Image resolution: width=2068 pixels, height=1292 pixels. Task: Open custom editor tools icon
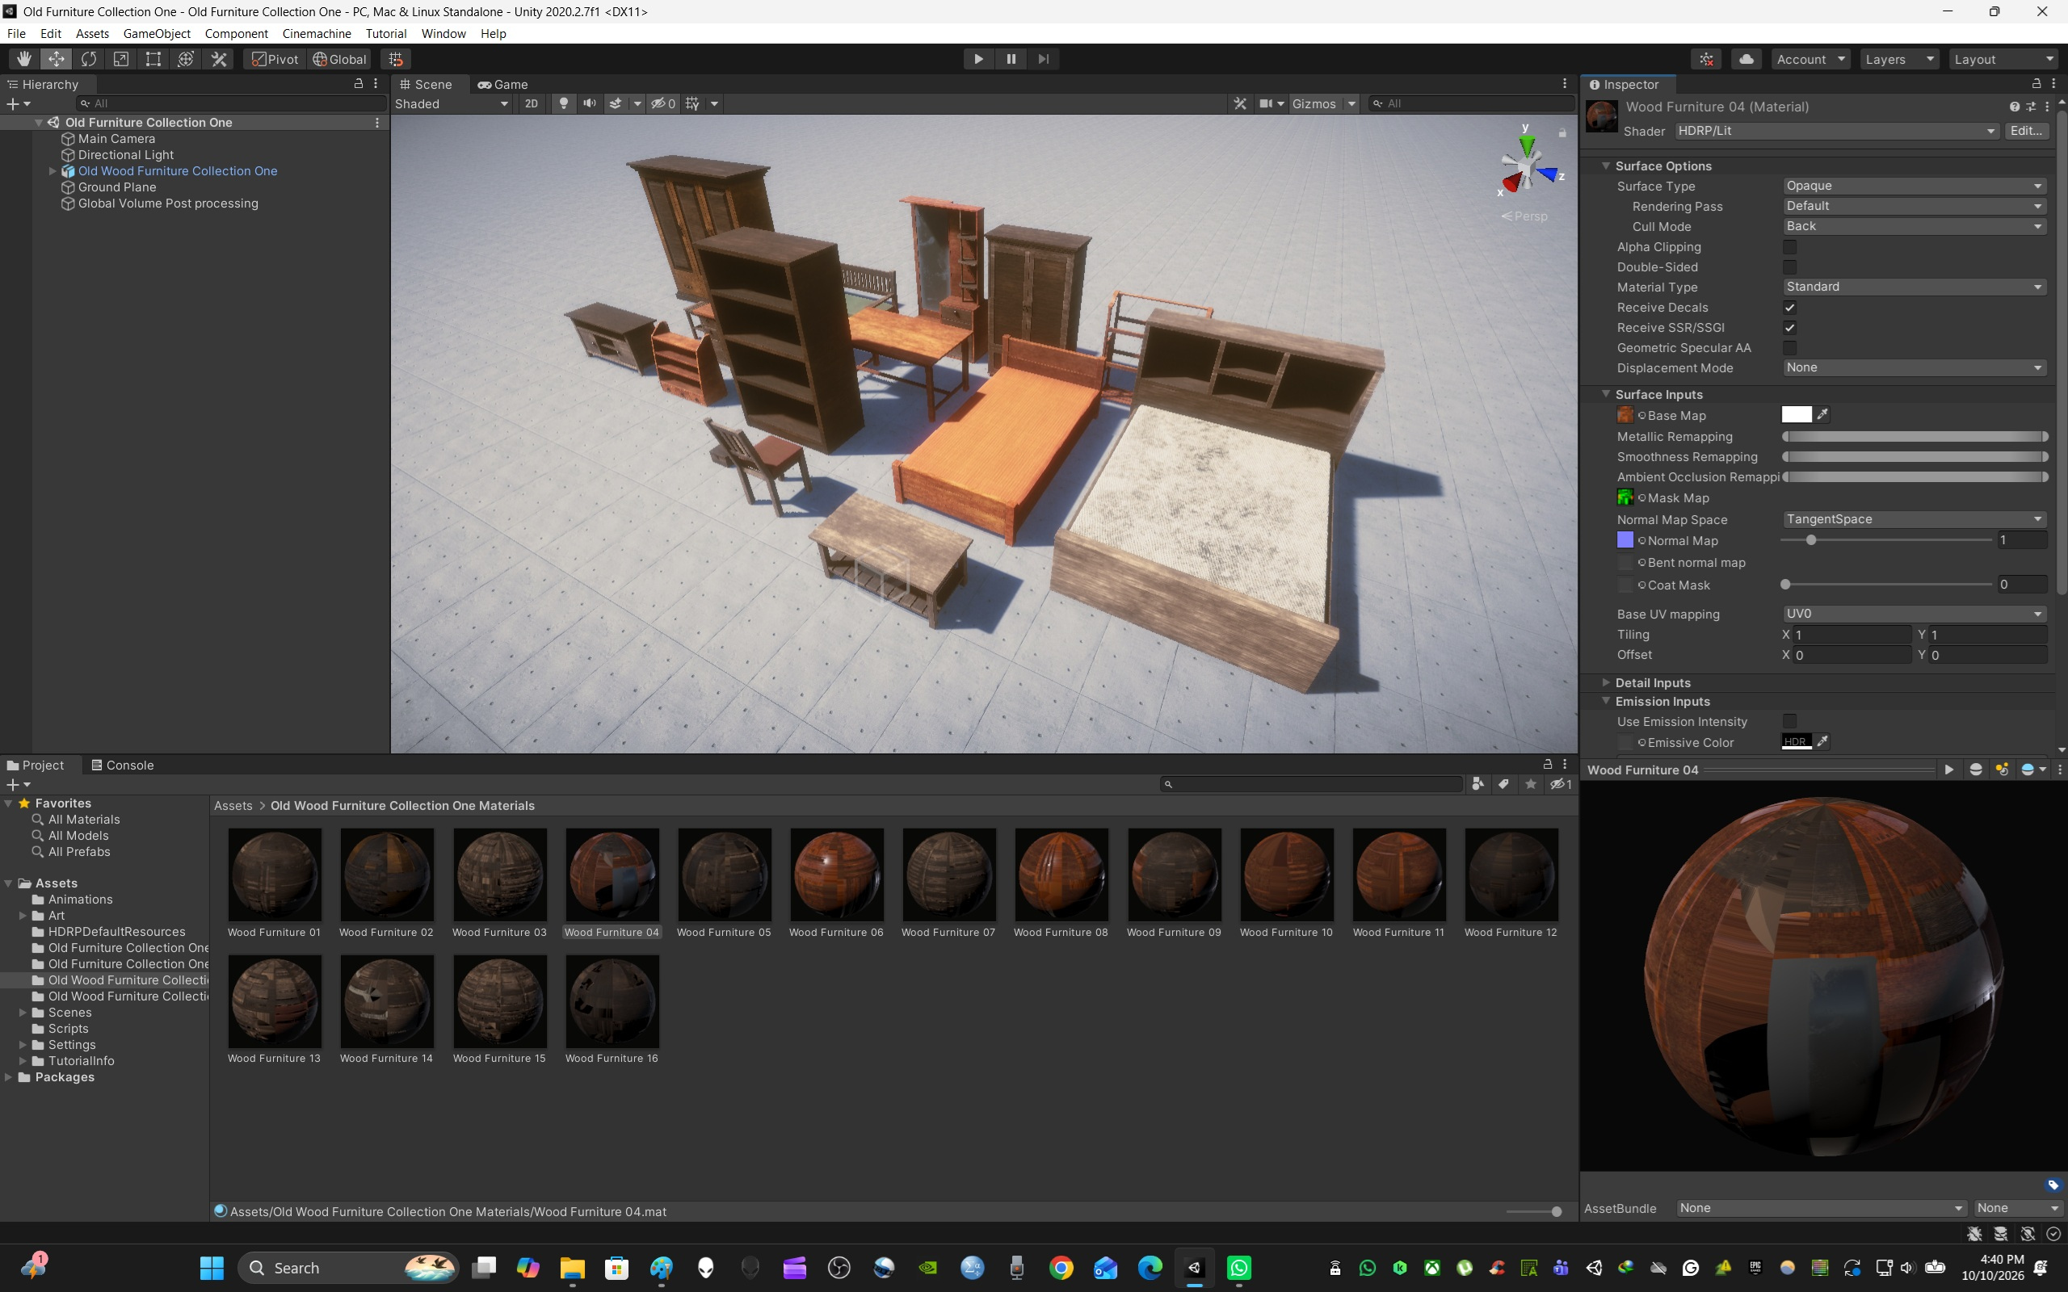(219, 59)
